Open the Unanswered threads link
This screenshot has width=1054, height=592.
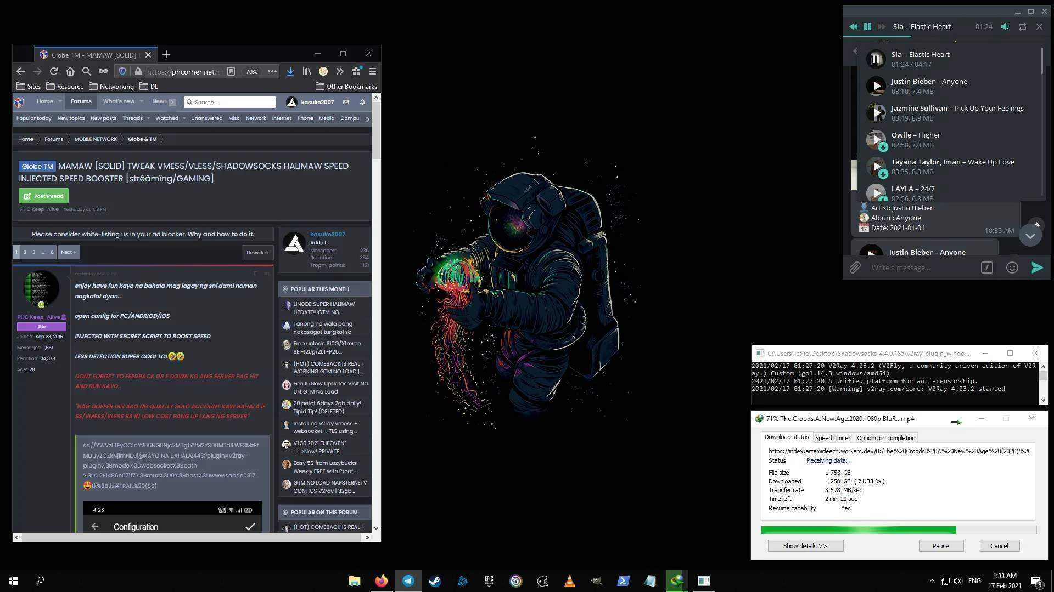(x=206, y=118)
